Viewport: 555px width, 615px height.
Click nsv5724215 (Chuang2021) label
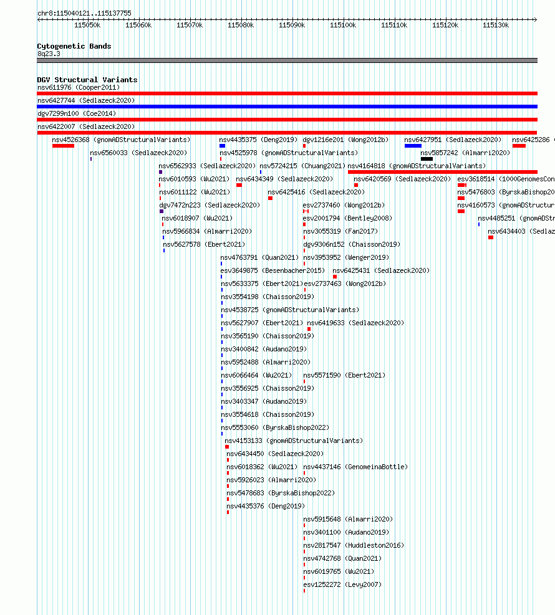point(302,166)
